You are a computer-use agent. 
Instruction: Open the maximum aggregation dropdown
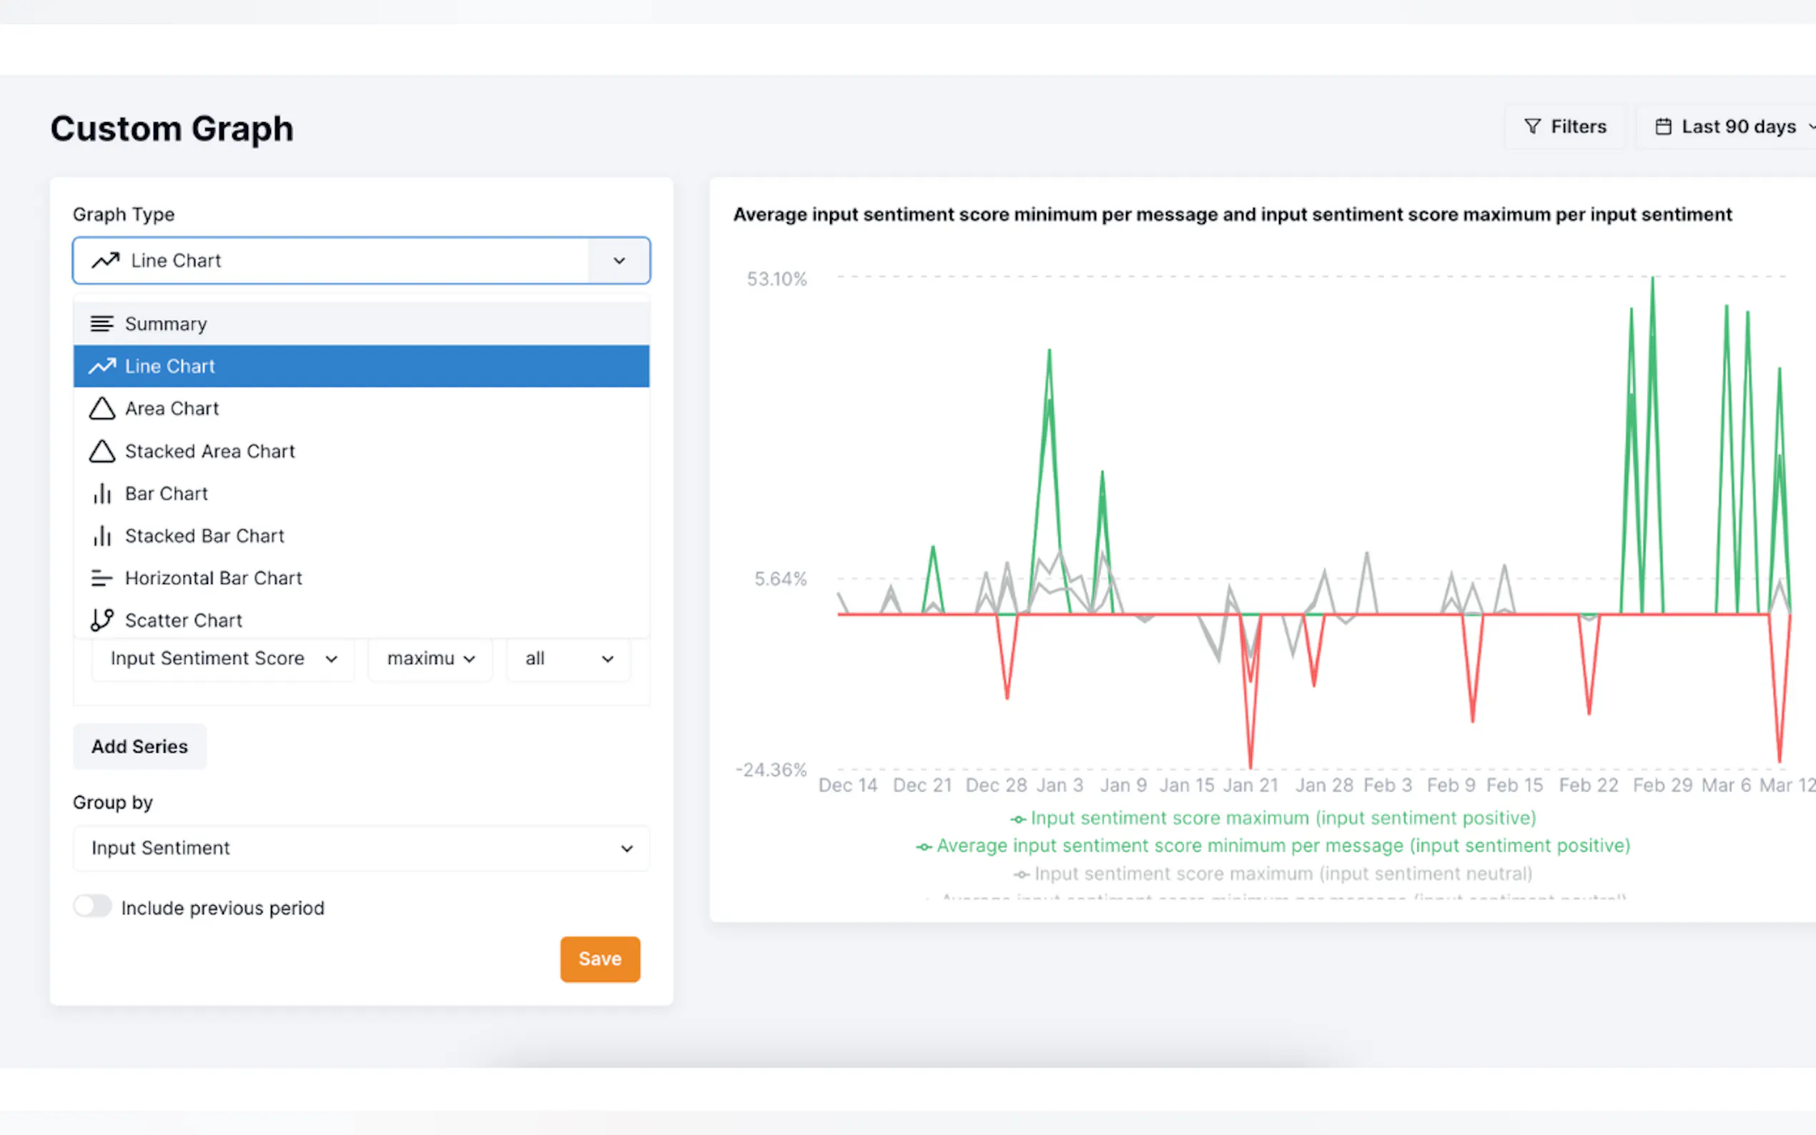pos(430,658)
